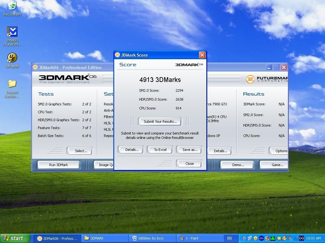This screenshot has width=325, height=243.
Task: Open the EN language bar selector
Action: point(229,238)
